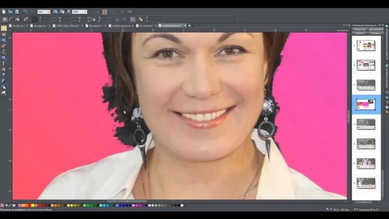Click the highlighted blue infobar button

coord(133,19)
